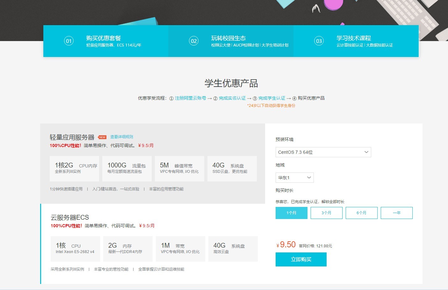The width and height of the screenshot is (448, 290).
Task: Click the 1000G 流量包 spec card
Action: (127, 169)
